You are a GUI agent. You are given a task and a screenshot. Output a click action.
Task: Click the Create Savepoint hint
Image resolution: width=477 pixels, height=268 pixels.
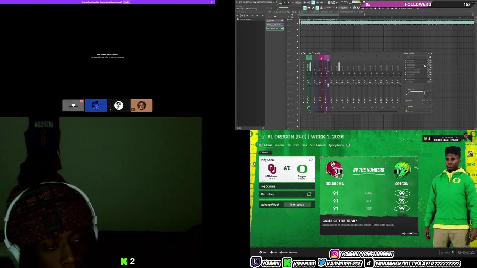288,252
